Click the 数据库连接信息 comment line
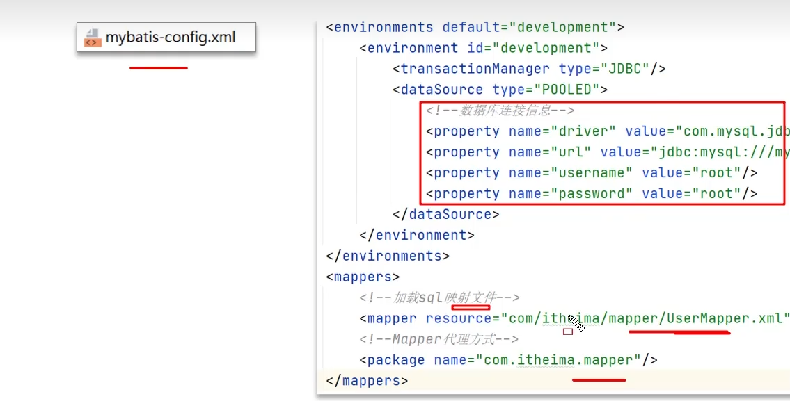 coord(500,111)
